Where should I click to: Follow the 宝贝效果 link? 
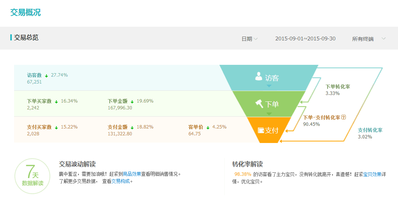tap(372, 174)
